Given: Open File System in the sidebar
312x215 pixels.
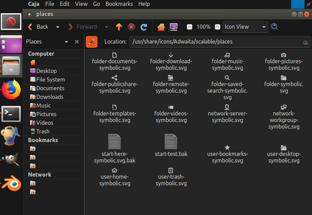Looking at the screenshot, I should click(x=53, y=80).
